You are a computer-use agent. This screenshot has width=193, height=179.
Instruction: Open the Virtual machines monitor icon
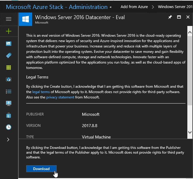pyautogui.click(x=9, y=103)
